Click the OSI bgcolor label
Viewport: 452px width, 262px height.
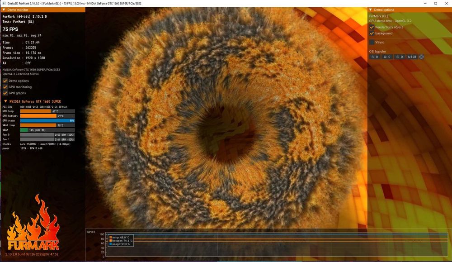[377, 52]
